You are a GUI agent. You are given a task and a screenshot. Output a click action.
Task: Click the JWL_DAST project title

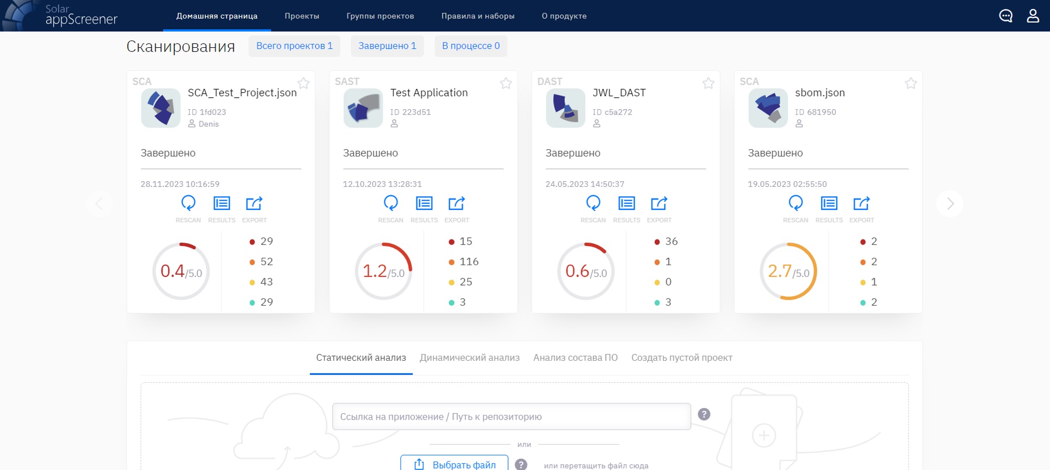pos(619,92)
